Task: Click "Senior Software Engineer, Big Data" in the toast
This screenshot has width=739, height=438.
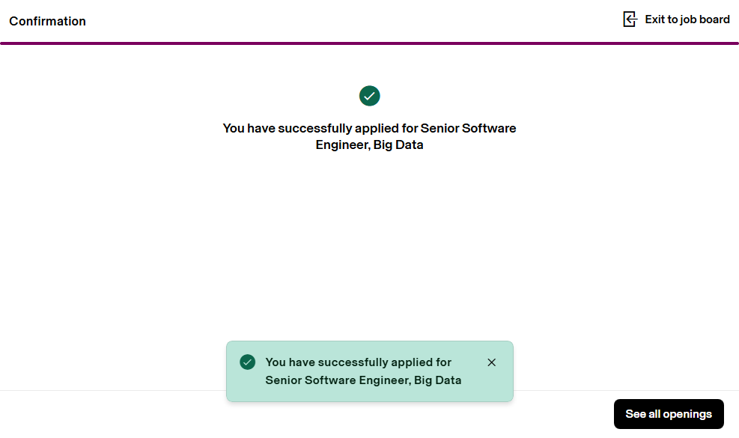Action: pos(363,380)
